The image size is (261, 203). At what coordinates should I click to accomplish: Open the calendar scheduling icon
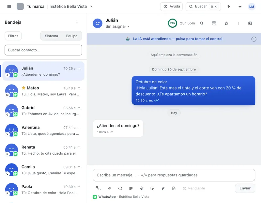click(x=214, y=23)
